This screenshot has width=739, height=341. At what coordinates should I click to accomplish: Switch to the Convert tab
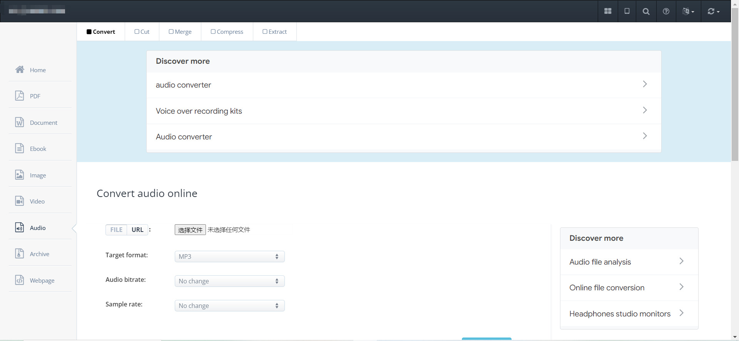(x=101, y=31)
